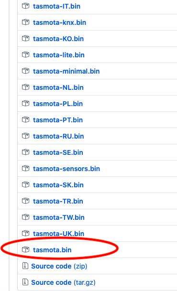
Task: Download the tasmota.bin asset
Action: tap(52, 250)
